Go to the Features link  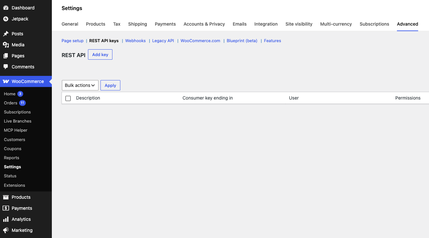click(x=272, y=41)
